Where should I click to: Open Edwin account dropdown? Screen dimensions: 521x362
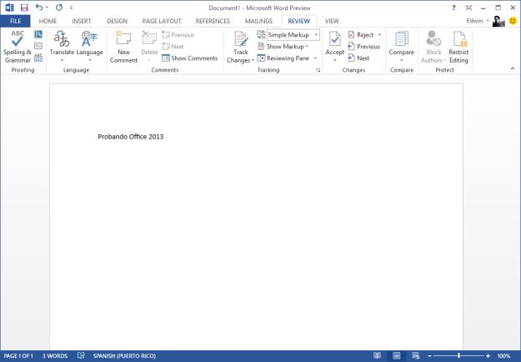click(478, 21)
